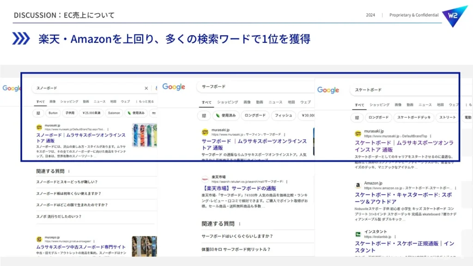Open filter settings icon in スケートボード results
Image resolution: width=473 pixels, height=266 pixels.
click(357, 118)
